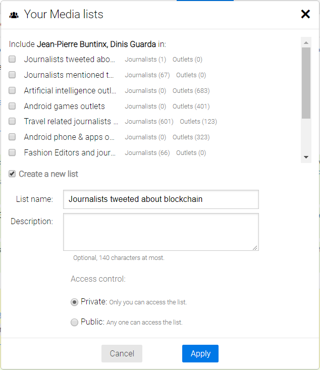The height and width of the screenshot is (370, 320).
Task: Check Fashion Editors and journalists checkbox
Action: tap(12, 152)
